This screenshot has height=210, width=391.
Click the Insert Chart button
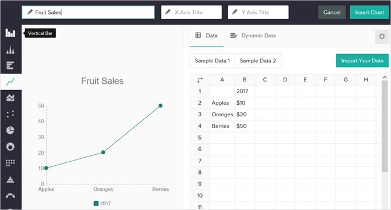coord(369,12)
